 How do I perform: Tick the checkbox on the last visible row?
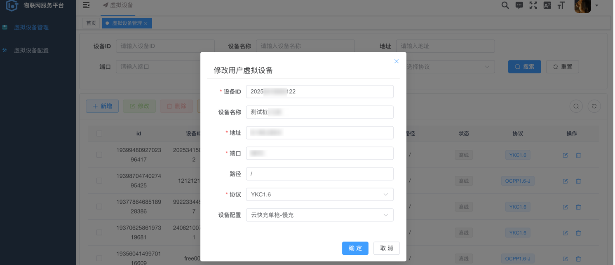[99, 258]
